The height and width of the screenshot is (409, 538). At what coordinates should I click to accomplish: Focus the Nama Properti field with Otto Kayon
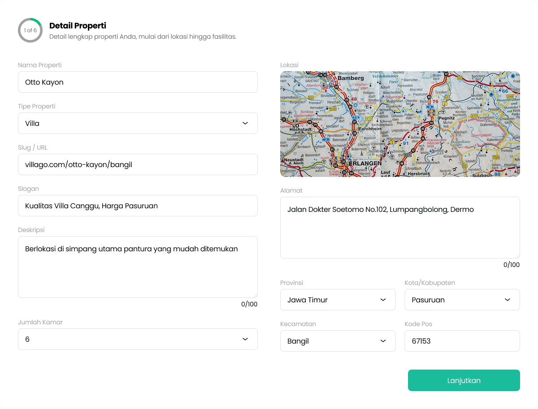point(138,82)
